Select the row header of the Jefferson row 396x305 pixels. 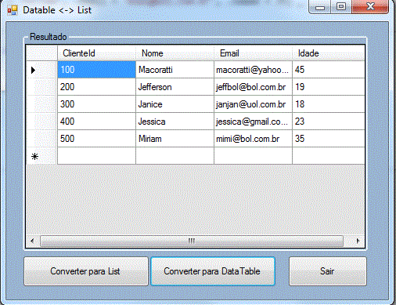click(x=41, y=87)
